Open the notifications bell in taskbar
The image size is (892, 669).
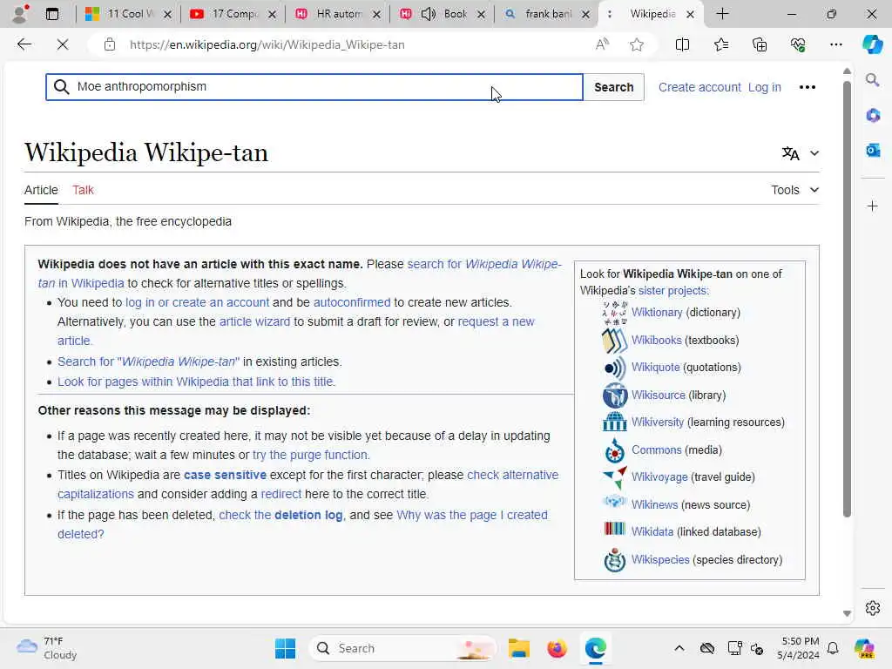pyautogui.click(x=832, y=648)
